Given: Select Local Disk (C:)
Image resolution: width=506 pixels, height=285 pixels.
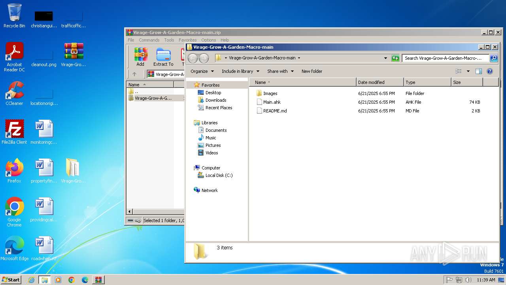Looking at the screenshot, I should [x=219, y=175].
